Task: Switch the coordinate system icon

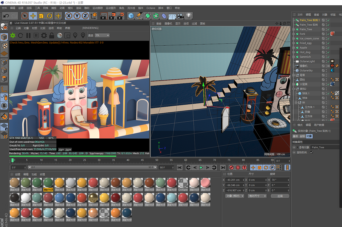Action: (94, 16)
